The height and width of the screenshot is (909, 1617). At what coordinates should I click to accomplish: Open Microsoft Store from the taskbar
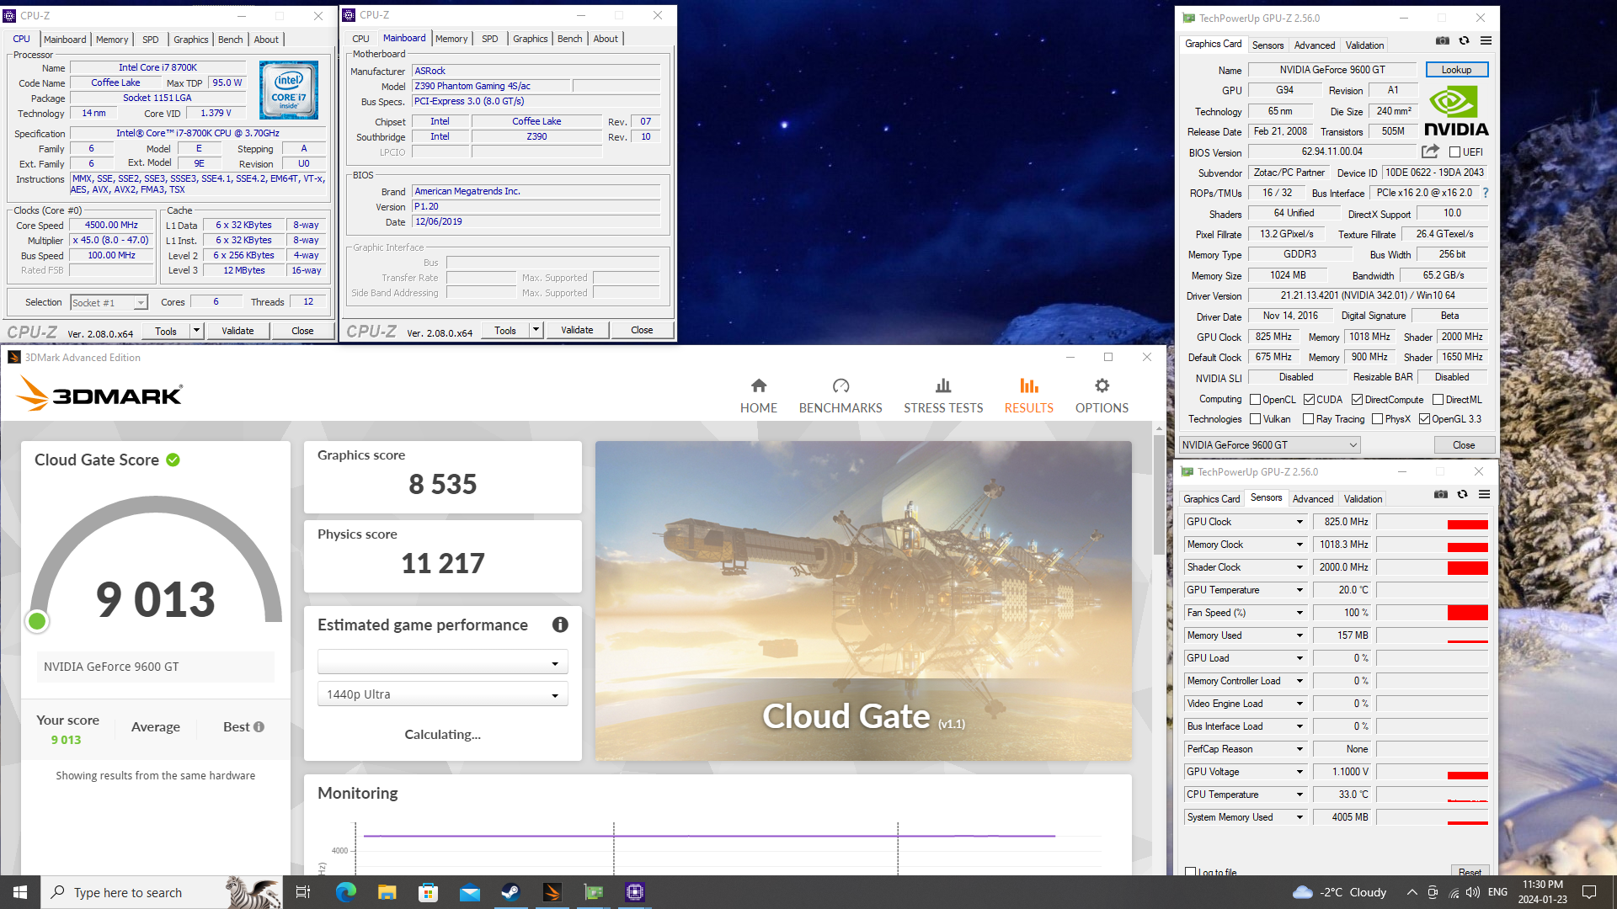tap(428, 892)
